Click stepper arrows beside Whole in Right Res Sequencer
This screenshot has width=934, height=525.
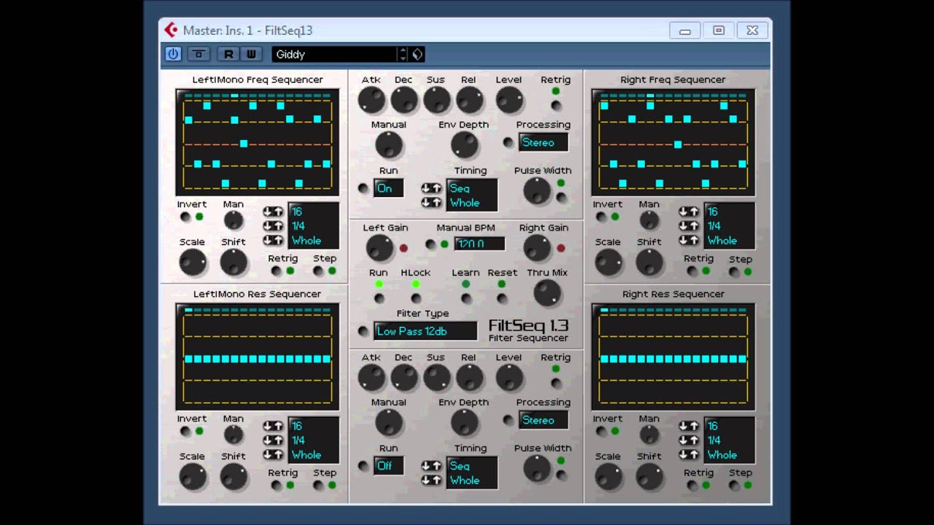click(689, 454)
